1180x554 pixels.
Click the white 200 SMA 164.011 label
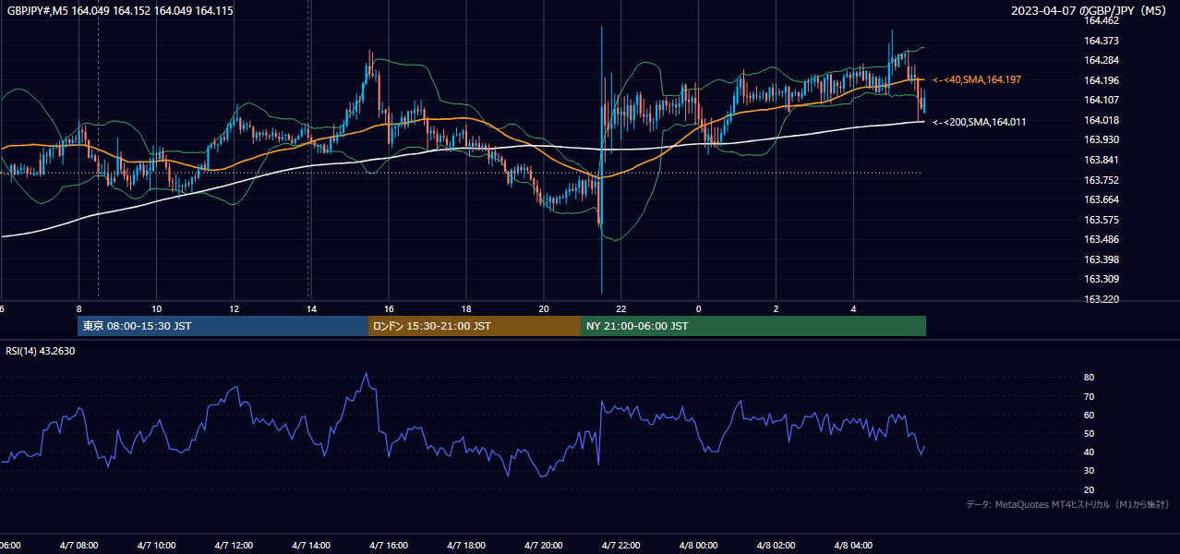(979, 122)
